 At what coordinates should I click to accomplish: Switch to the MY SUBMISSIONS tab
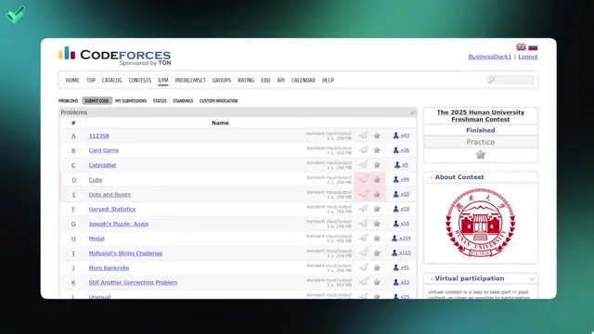[x=131, y=101]
